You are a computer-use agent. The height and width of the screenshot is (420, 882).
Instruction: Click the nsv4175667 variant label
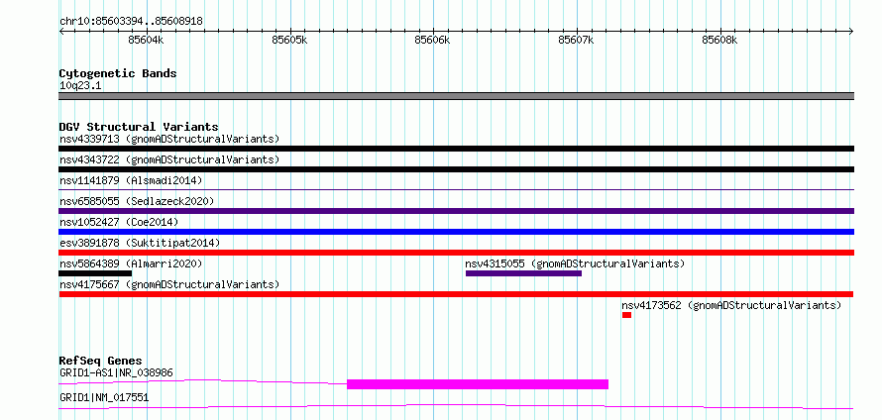pos(169,284)
